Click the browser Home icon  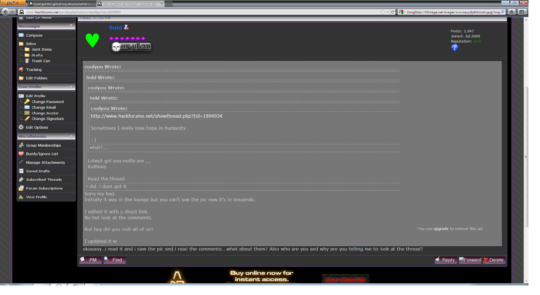(x=512, y=12)
